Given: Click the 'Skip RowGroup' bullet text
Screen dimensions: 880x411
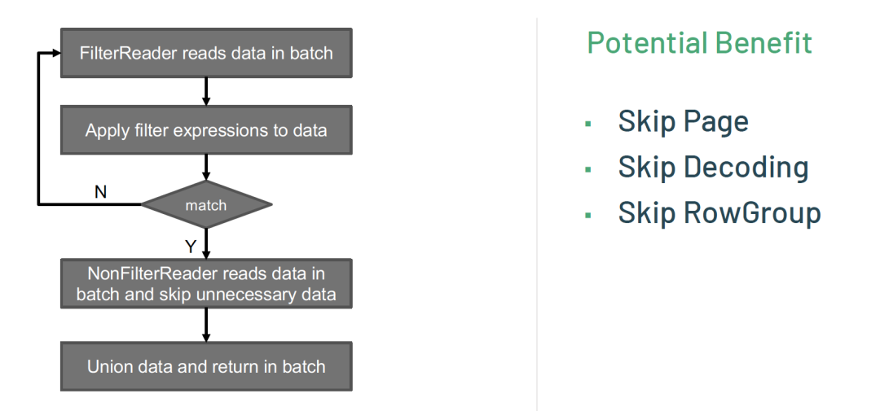Looking at the screenshot, I should click(x=719, y=213).
